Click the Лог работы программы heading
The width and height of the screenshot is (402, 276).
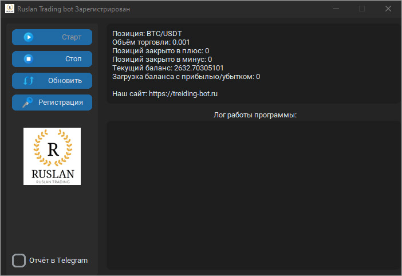click(x=255, y=115)
